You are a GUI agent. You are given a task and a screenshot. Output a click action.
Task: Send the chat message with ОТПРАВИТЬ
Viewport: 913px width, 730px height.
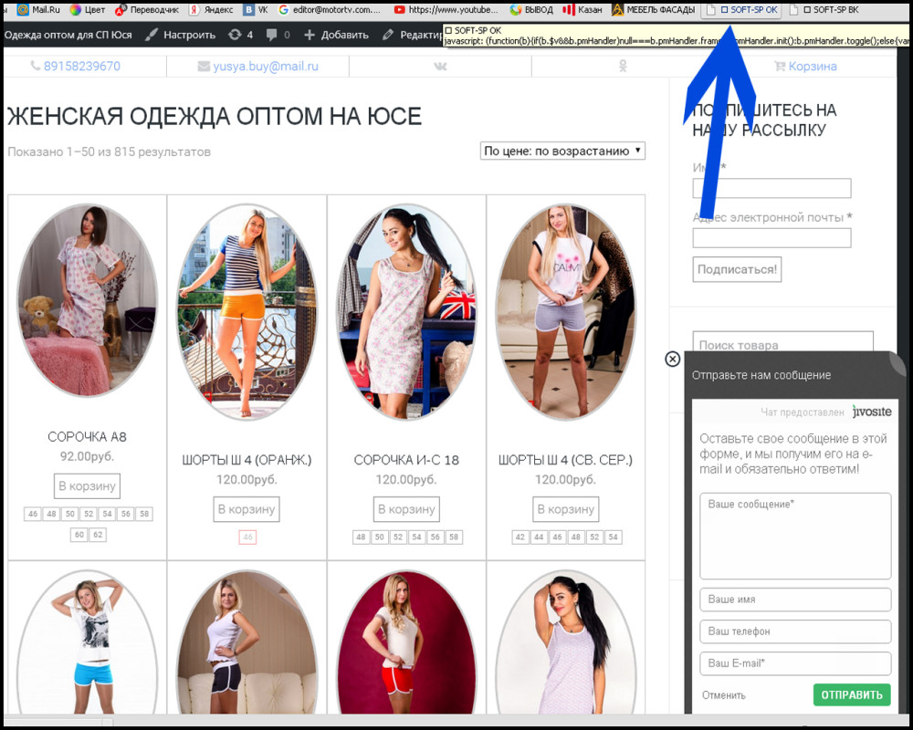[852, 694]
